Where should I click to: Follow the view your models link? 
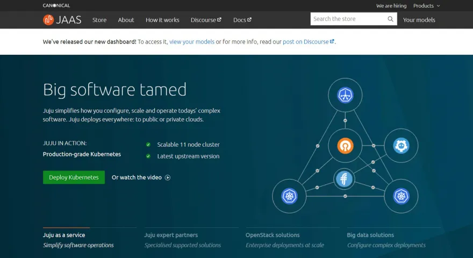pyautogui.click(x=192, y=41)
